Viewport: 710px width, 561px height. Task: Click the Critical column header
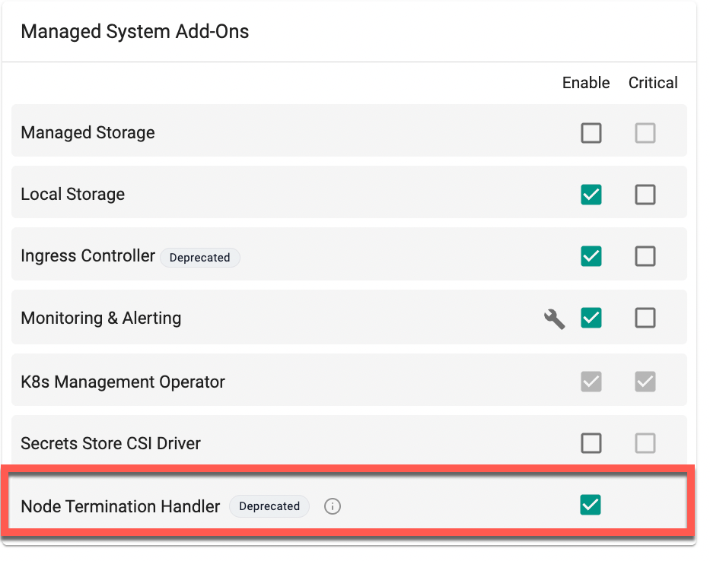pyautogui.click(x=653, y=83)
